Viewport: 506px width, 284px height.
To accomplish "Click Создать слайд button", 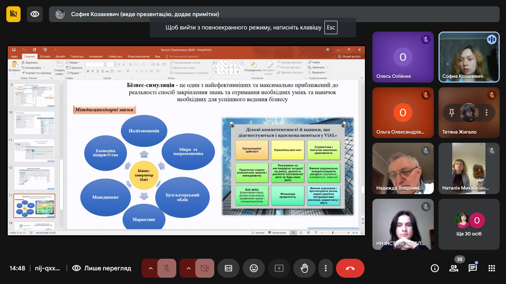I will [60, 68].
